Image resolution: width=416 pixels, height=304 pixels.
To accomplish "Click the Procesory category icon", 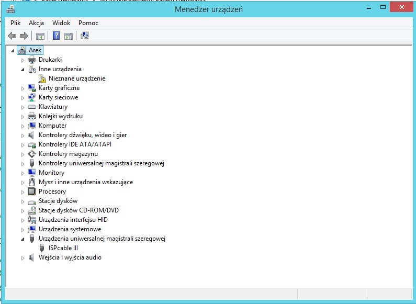I will pyautogui.click(x=32, y=192).
